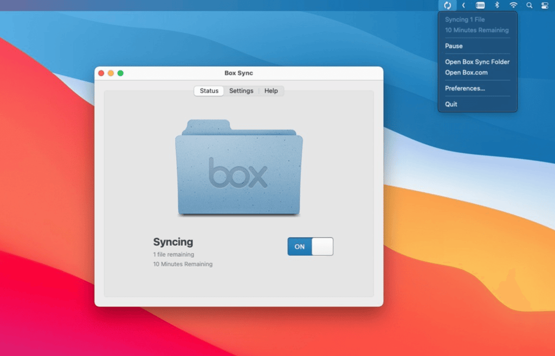Expand hidden menu bar items via the chevron
This screenshot has width=555, height=356.
point(463,5)
